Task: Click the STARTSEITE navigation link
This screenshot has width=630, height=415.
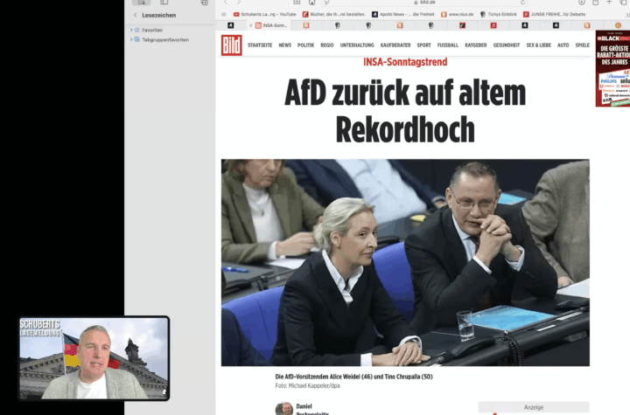Action: [x=259, y=45]
